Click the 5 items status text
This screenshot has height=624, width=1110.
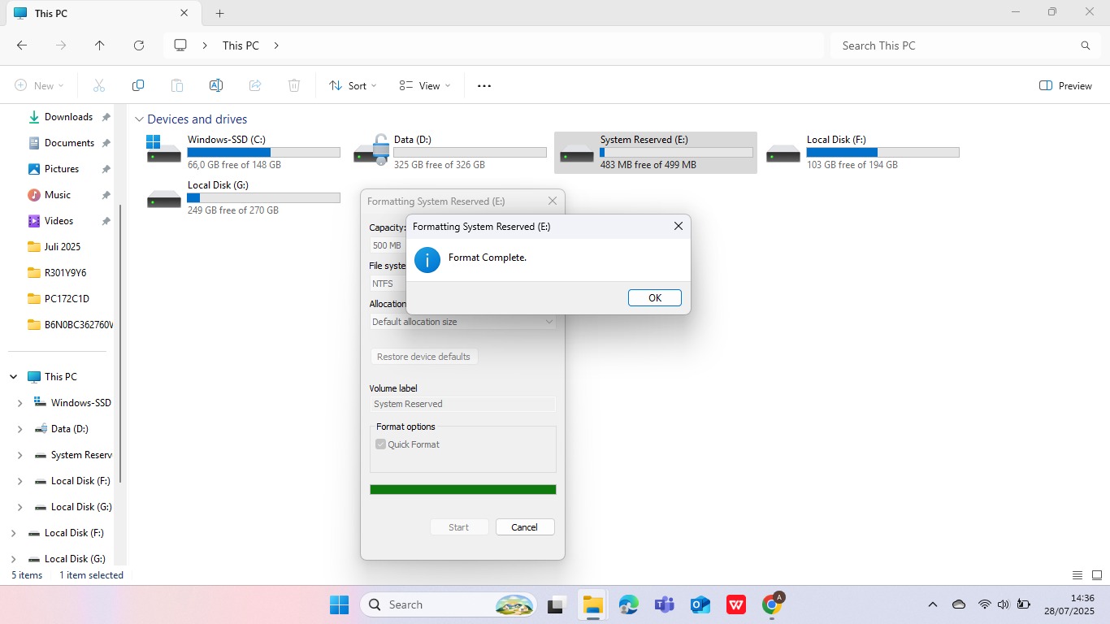pyautogui.click(x=27, y=575)
